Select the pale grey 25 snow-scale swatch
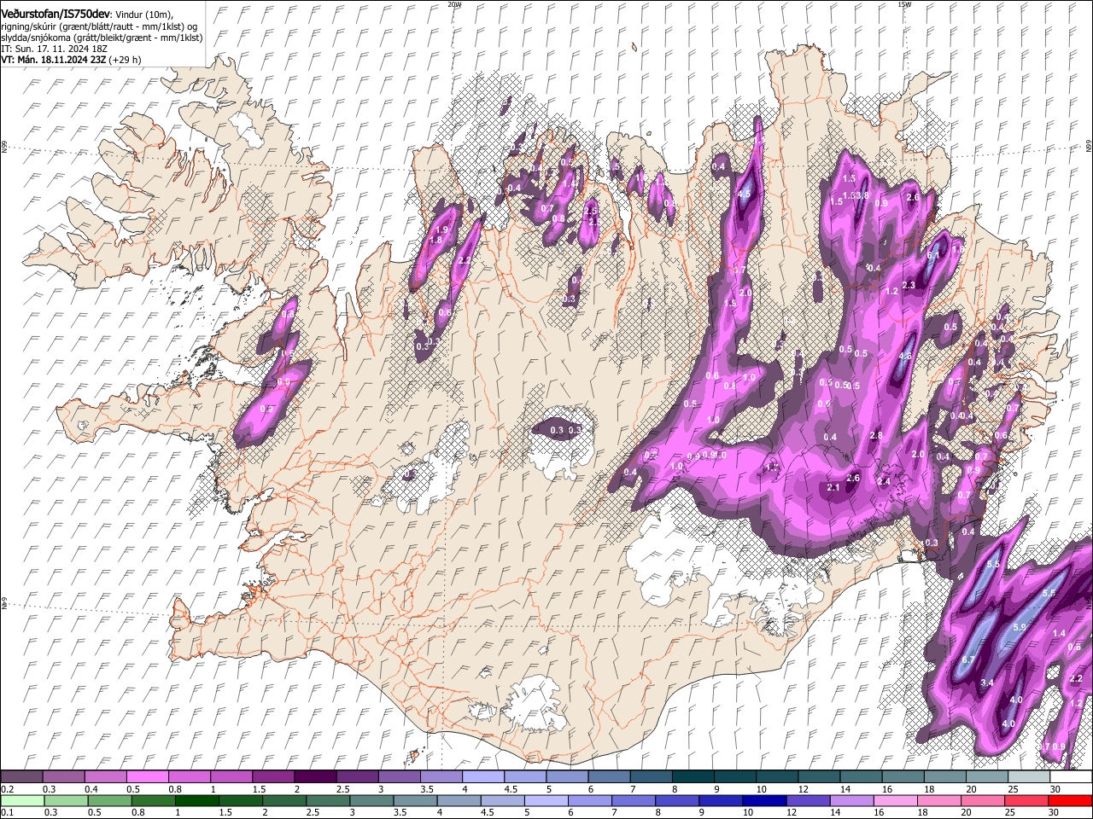 [x=1027, y=777]
